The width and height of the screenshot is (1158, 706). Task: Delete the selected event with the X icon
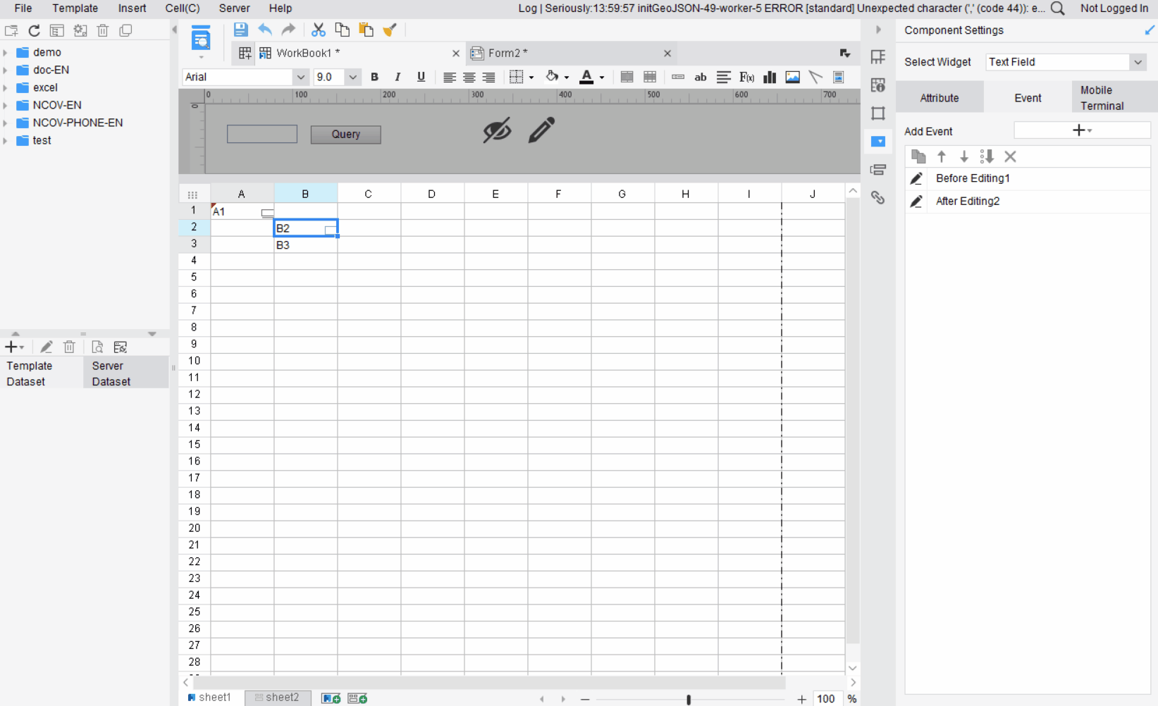click(1010, 156)
